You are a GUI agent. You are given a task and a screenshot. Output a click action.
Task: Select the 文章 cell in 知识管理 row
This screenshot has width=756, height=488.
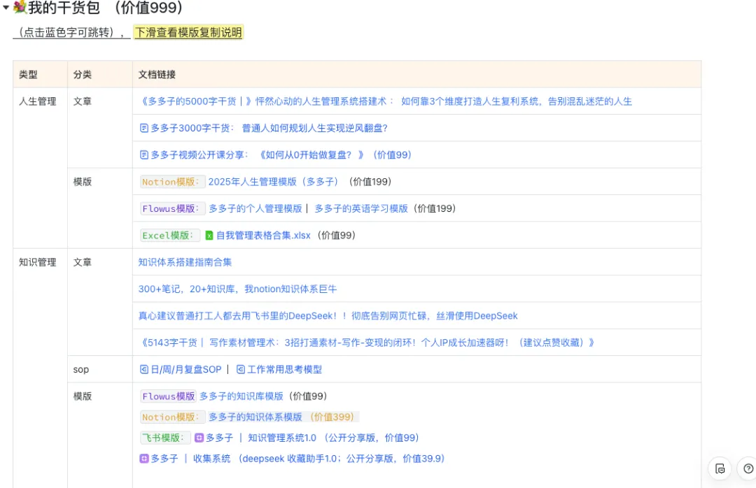point(100,302)
